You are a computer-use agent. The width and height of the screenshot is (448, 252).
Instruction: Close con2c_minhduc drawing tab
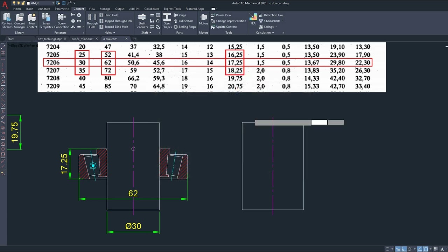[97, 39]
